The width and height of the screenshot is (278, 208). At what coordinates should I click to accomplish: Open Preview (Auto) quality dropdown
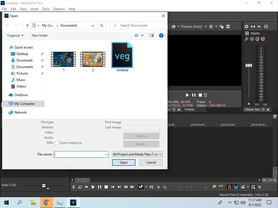[194, 27]
